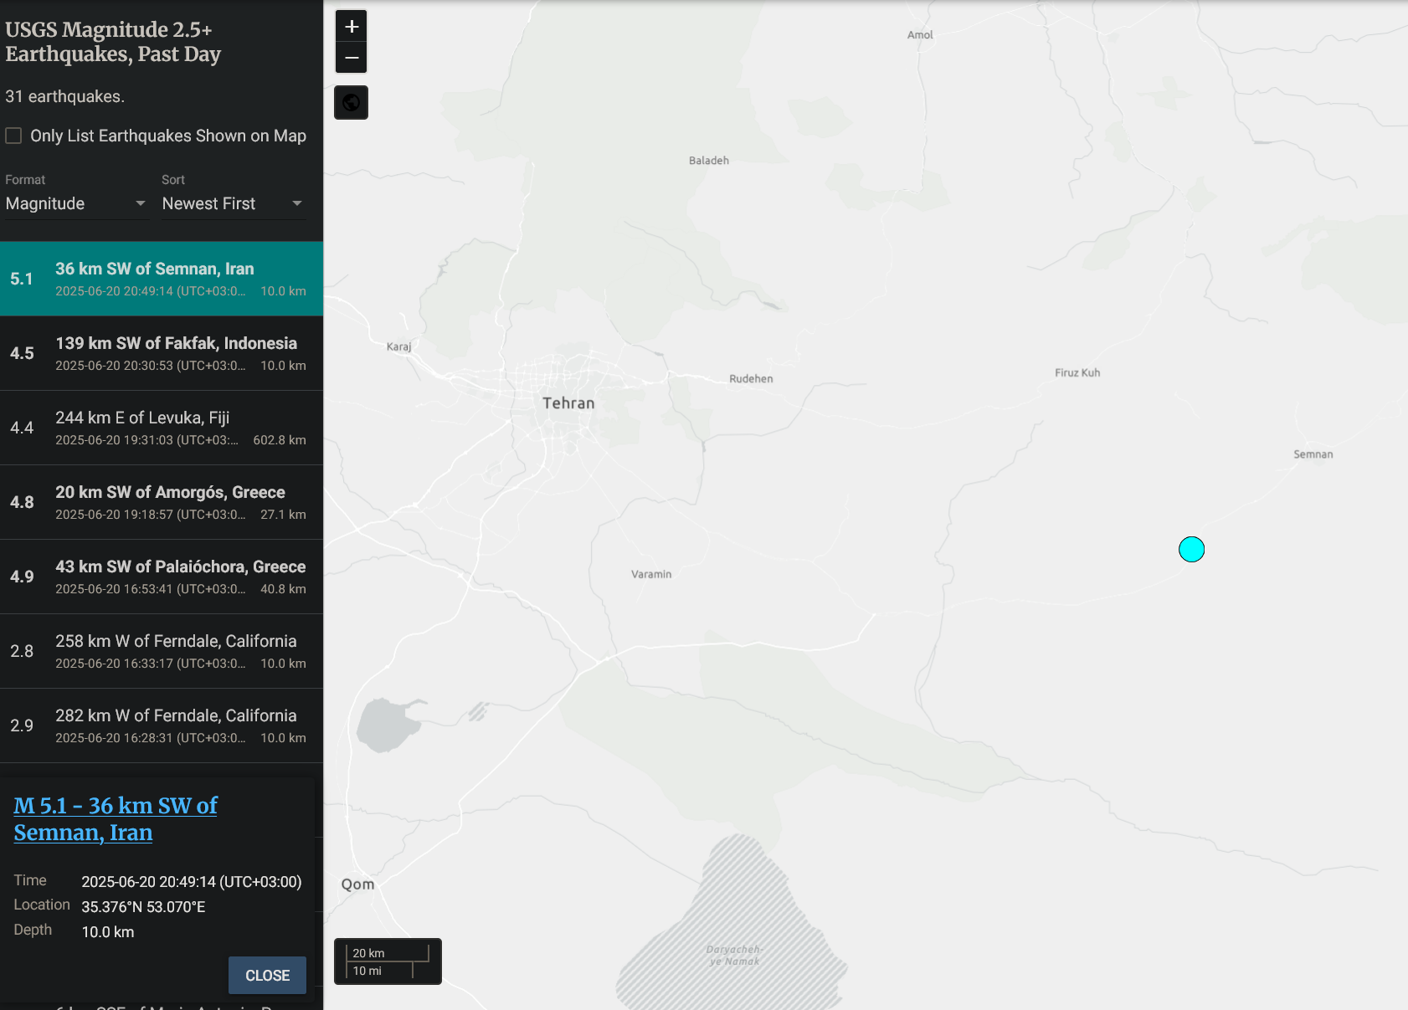Click the globe world-view icon
Viewport: 1408px width, 1010px height.
[352, 102]
